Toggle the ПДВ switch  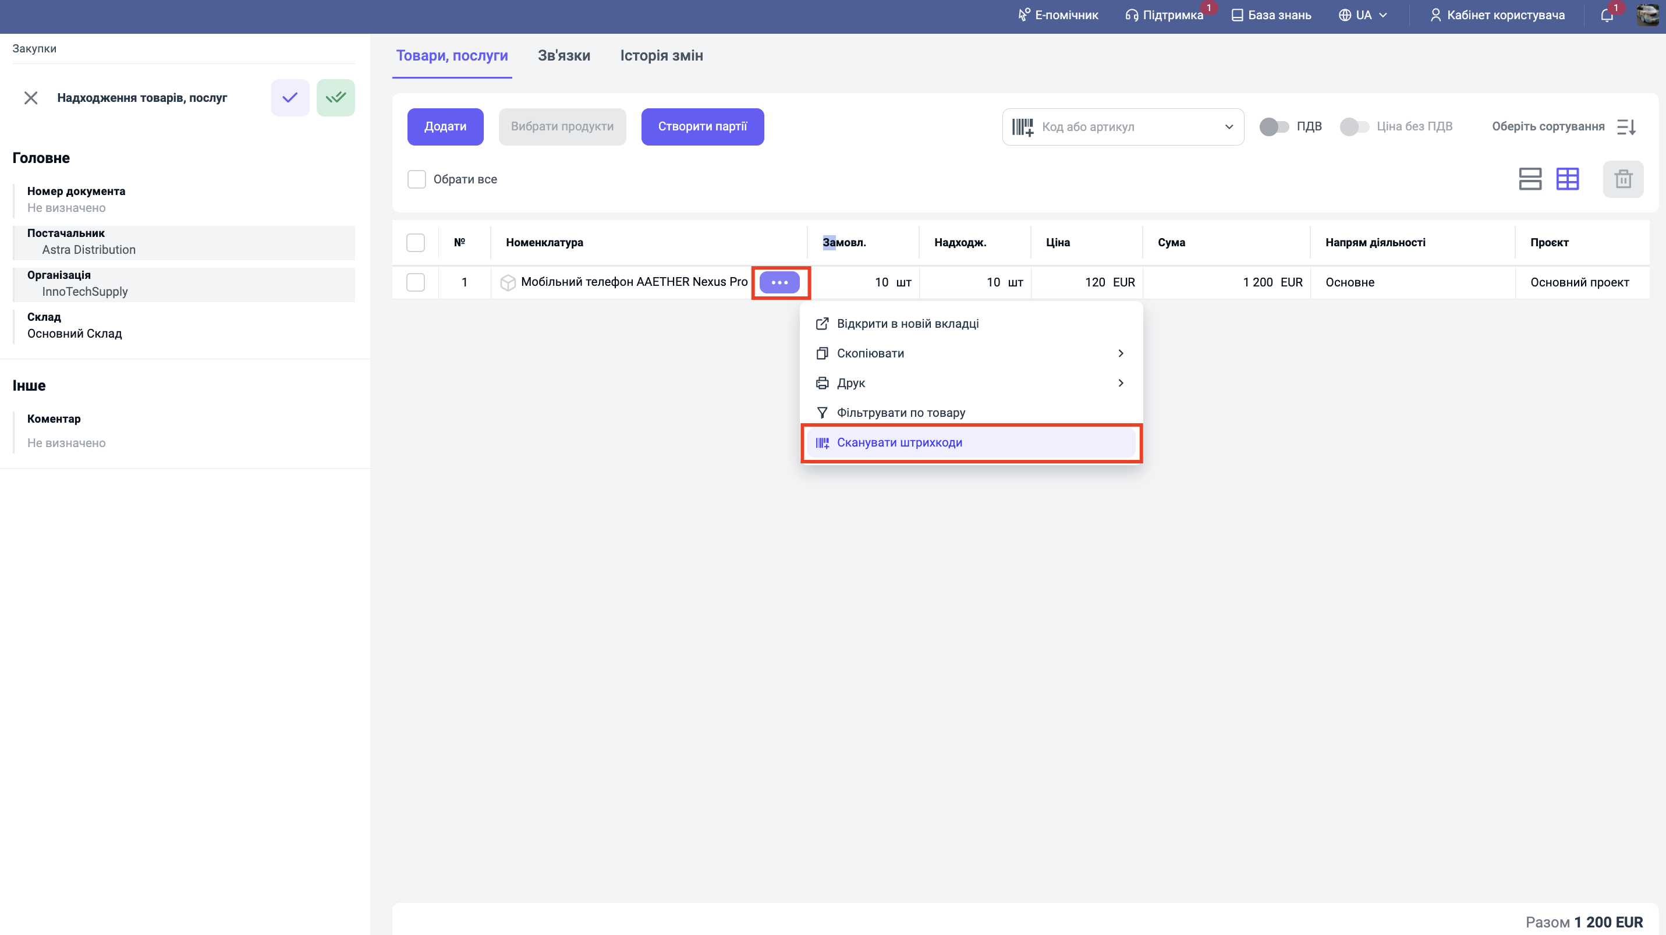tap(1274, 127)
